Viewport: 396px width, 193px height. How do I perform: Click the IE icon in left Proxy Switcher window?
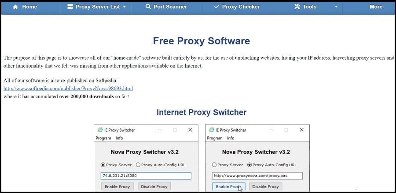(x=100, y=130)
